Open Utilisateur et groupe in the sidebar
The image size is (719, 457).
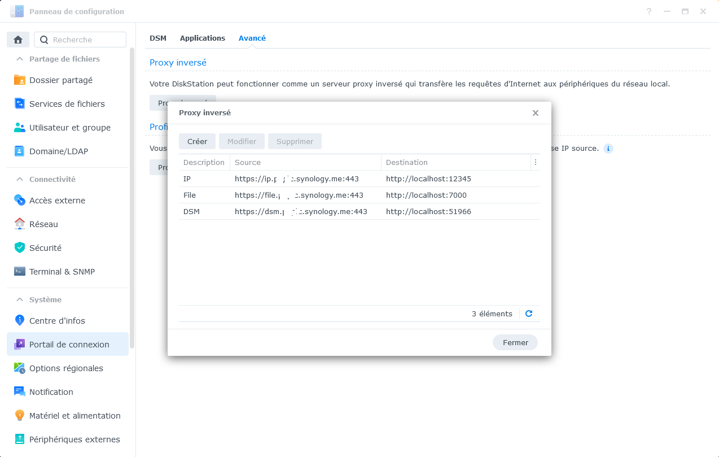(x=68, y=128)
